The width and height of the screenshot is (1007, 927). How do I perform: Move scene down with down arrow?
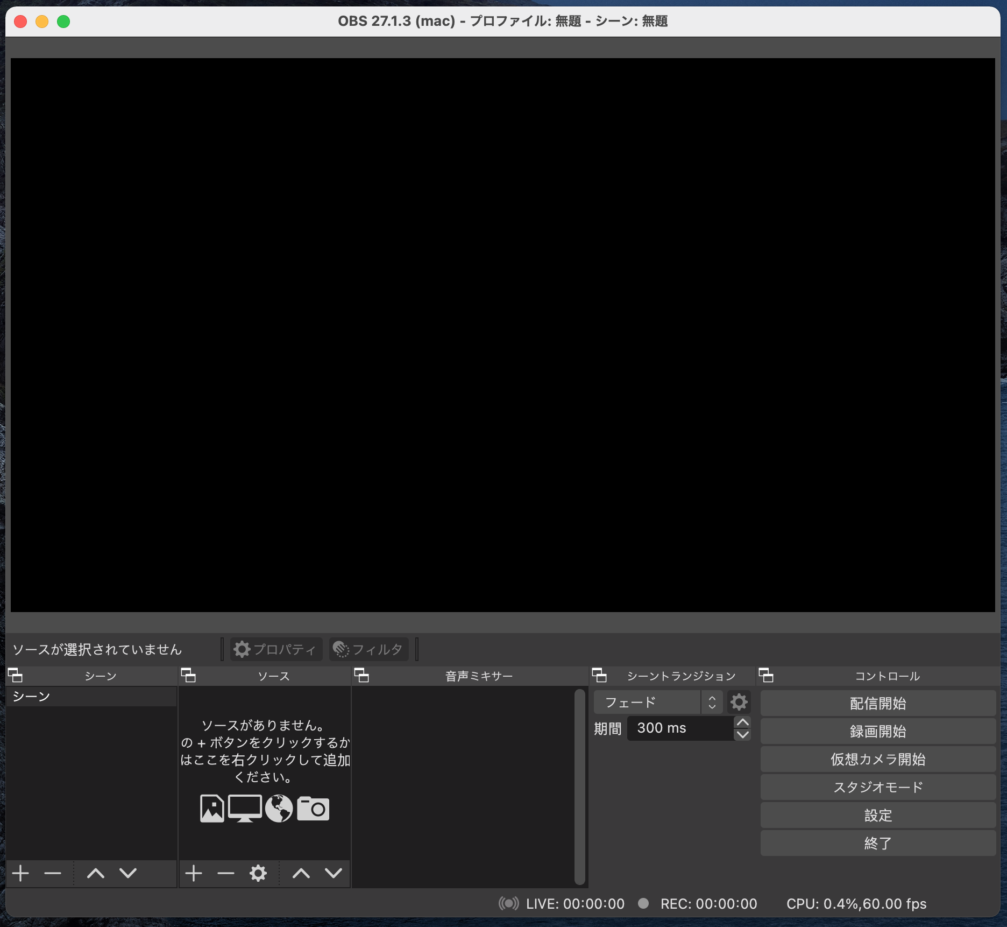[x=128, y=873]
